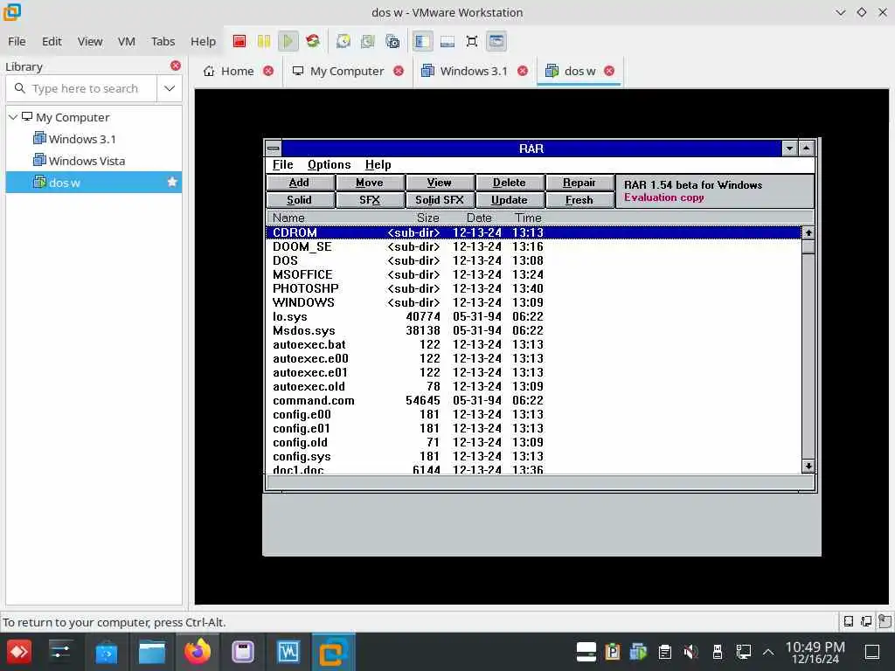
Task: Select the PHOTOSHP sub-directory row
Action: (x=534, y=288)
